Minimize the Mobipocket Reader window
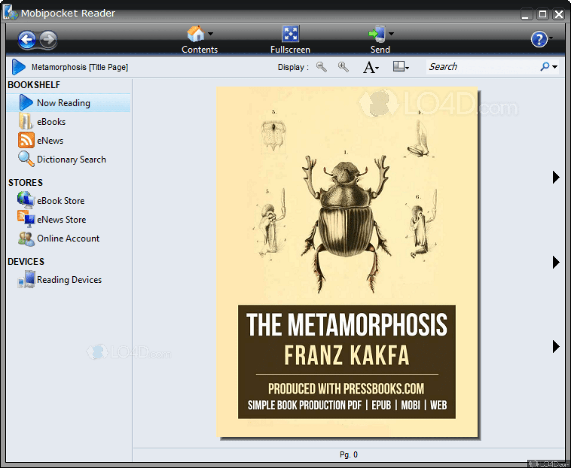571x468 pixels. (526, 14)
